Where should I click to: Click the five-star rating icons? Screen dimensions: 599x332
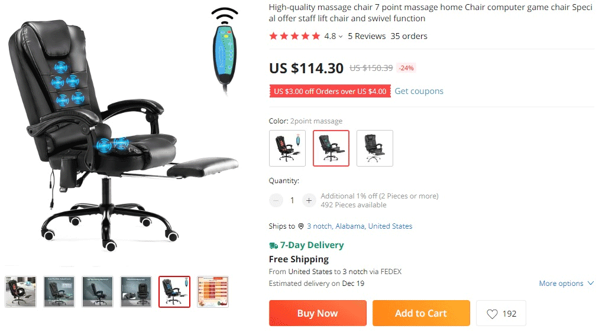tap(294, 36)
